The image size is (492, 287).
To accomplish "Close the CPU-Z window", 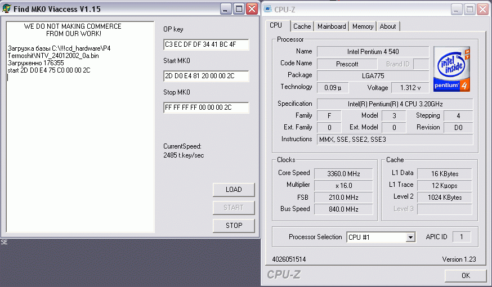I will 482,10.
